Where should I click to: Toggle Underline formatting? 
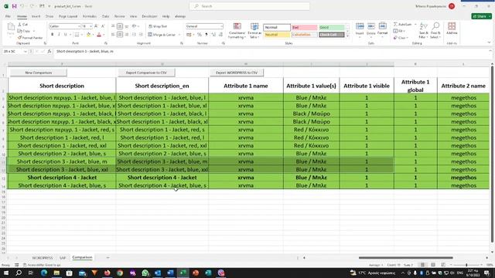coord(66,35)
